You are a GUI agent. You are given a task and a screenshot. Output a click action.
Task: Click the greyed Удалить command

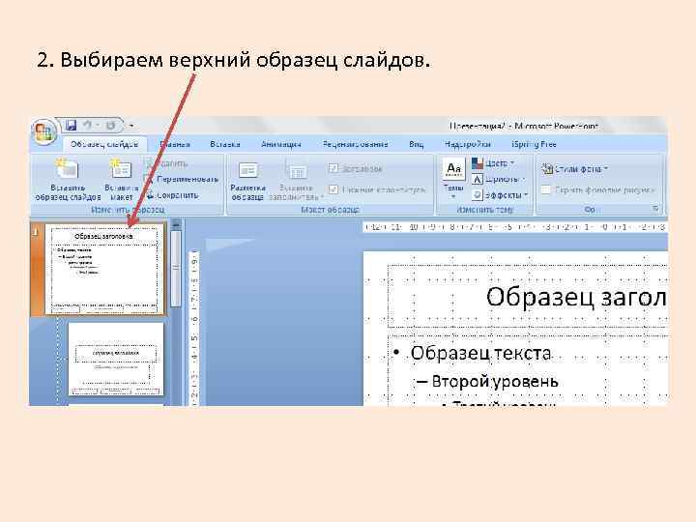pos(167,163)
